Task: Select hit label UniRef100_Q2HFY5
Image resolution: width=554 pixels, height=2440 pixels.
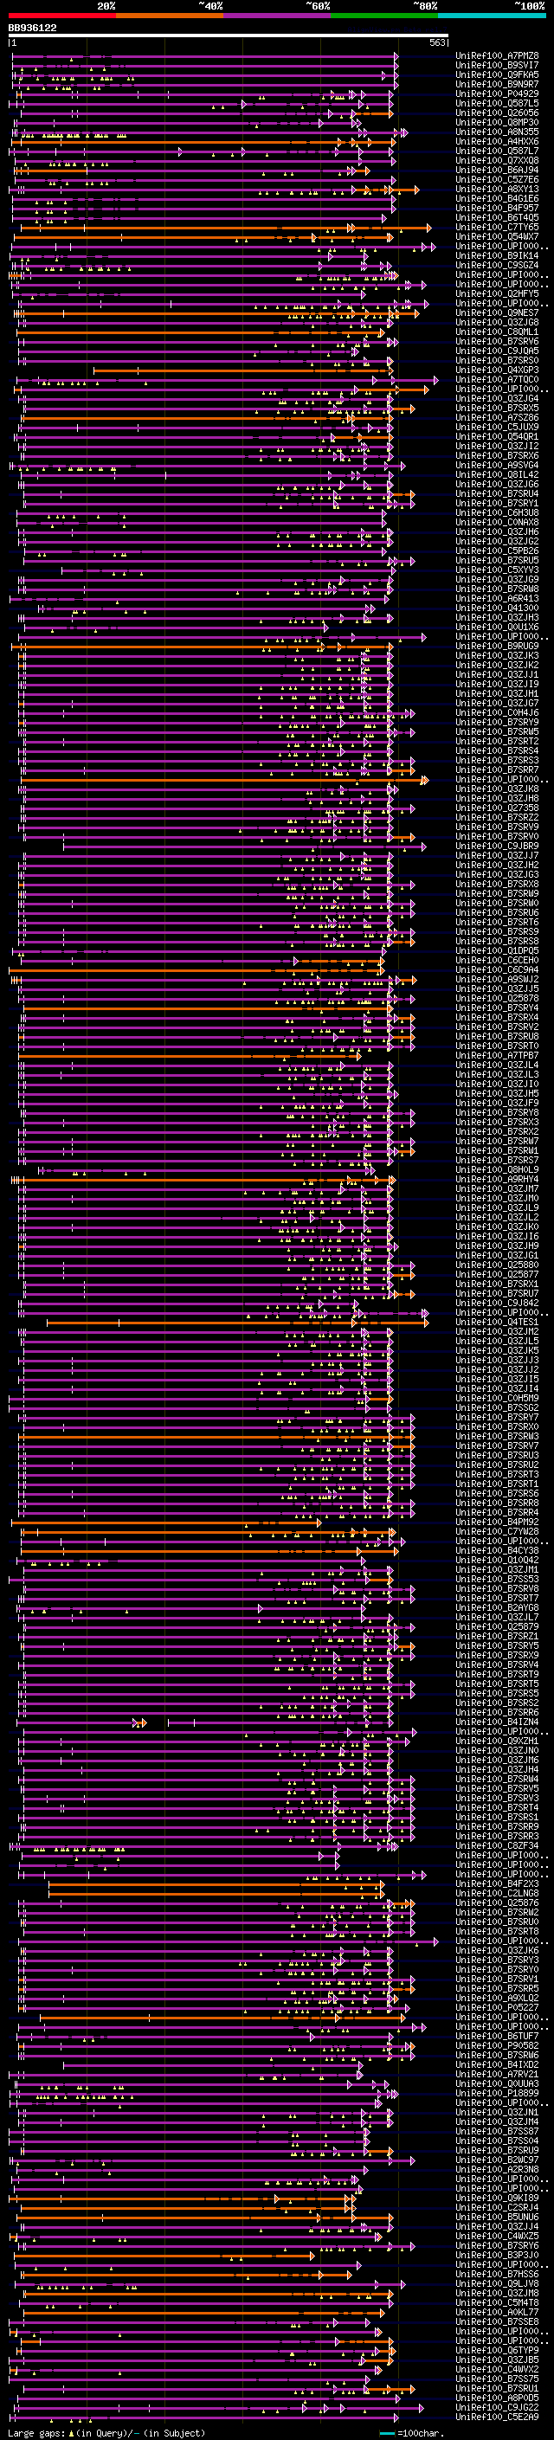Action: click(x=497, y=293)
